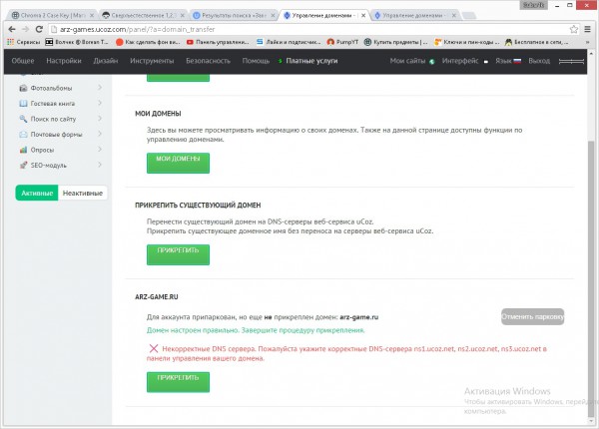Click ПРИКРЕПИТЬ under ARZ-GAME.RU section
599x429 pixels.
(x=178, y=382)
